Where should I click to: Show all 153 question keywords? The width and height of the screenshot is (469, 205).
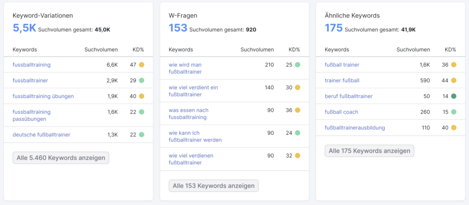[213, 186]
